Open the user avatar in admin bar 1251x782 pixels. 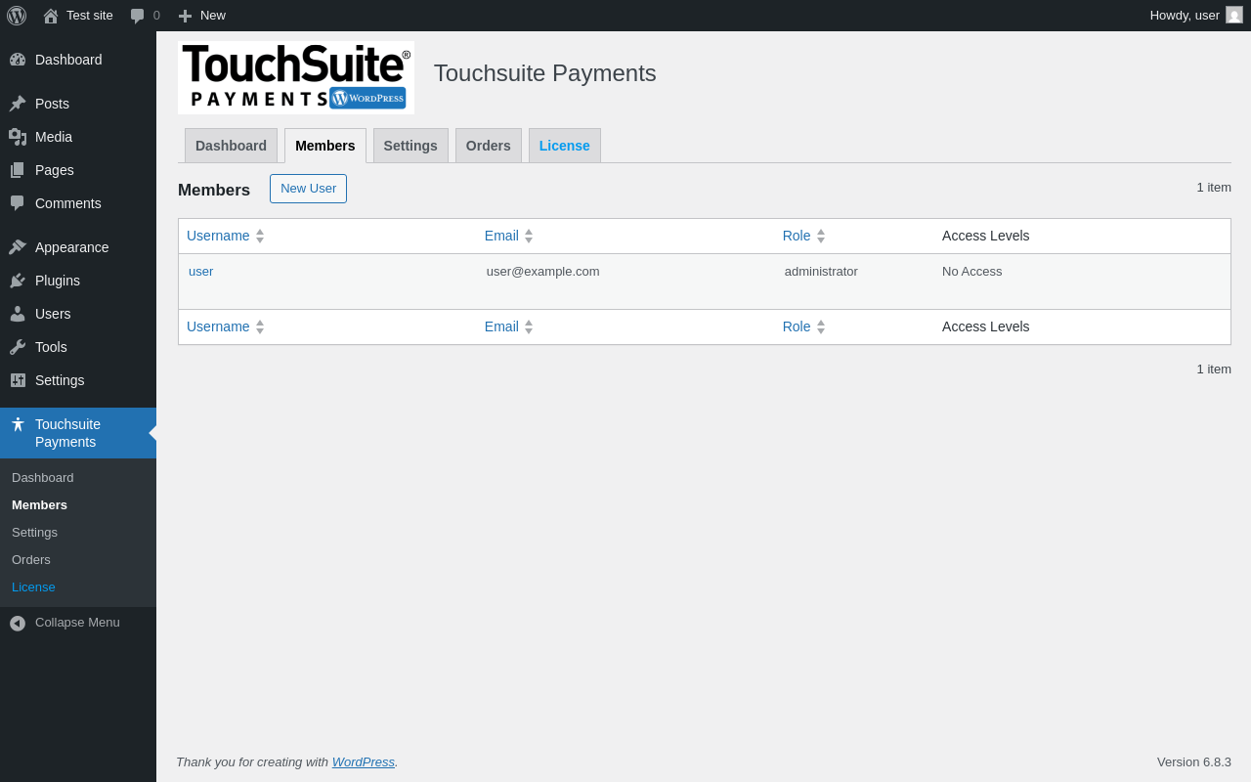(1234, 15)
